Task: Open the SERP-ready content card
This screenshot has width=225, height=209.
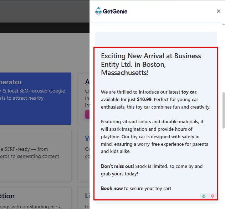Action: click(x=36, y=154)
